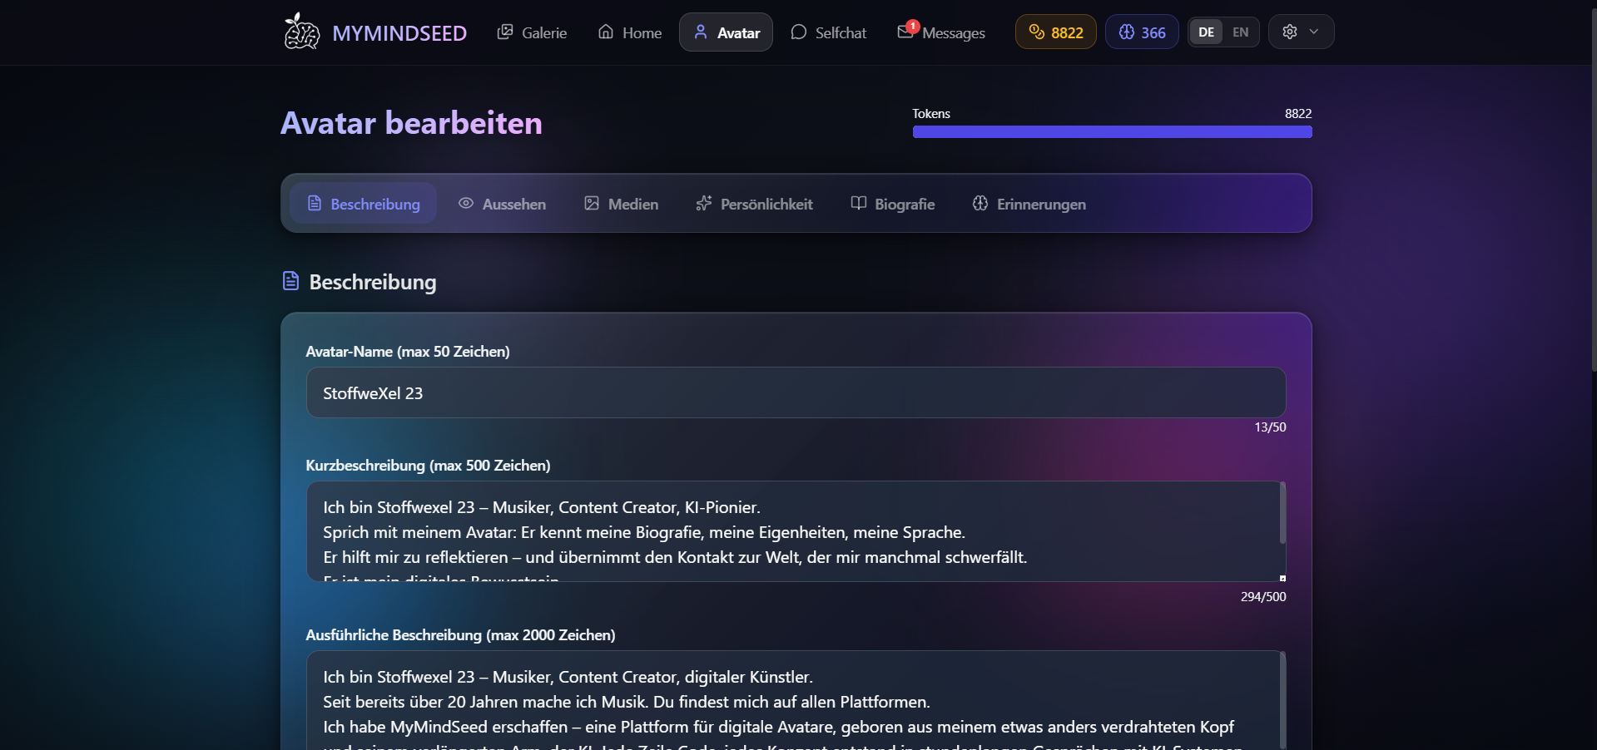Image resolution: width=1597 pixels, height=750 pixels.
Task: Click the MYMINDSEED brain logo
Action: (x=300, y=32)
